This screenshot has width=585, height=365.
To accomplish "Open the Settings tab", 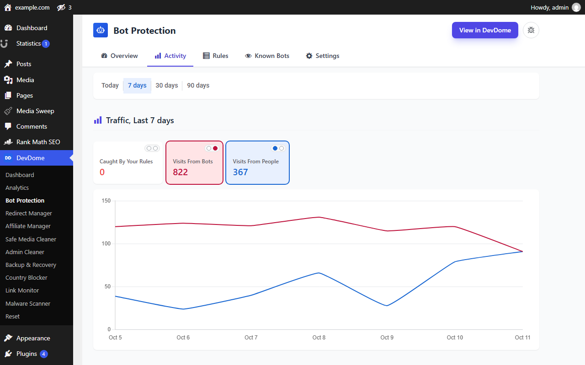I will (323, 56).
